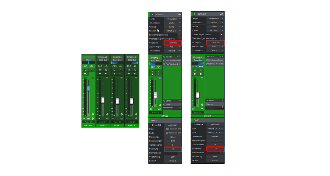Toggle the Bass Bus channel mode switch
330x176 pixels.
pyautogui.click(x=86, y=74)
